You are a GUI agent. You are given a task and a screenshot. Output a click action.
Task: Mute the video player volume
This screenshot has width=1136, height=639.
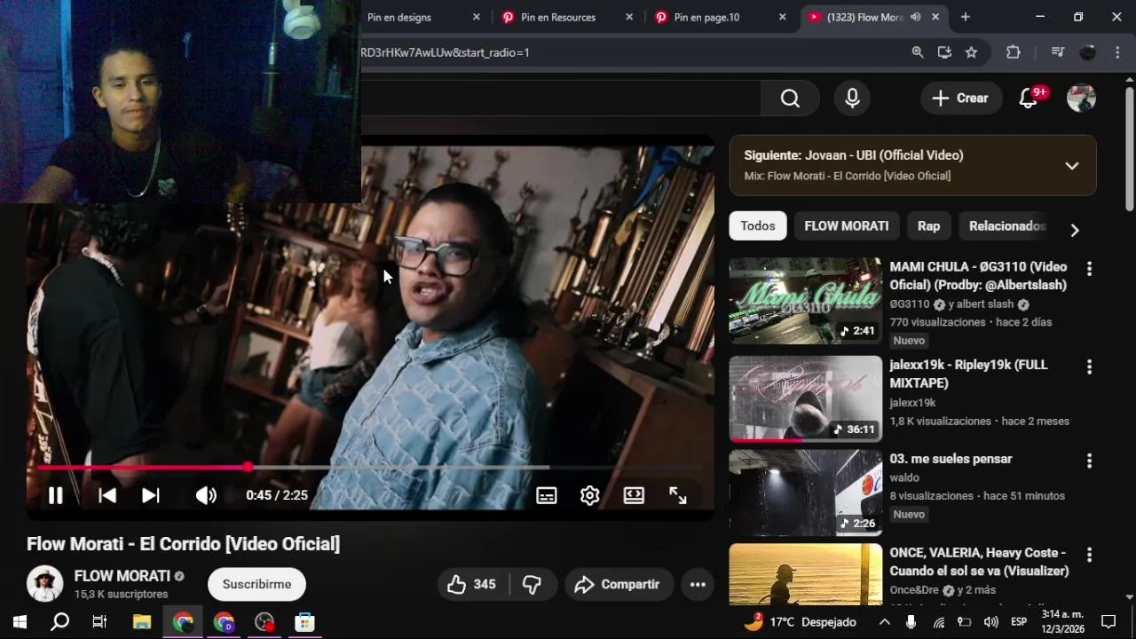206,495
